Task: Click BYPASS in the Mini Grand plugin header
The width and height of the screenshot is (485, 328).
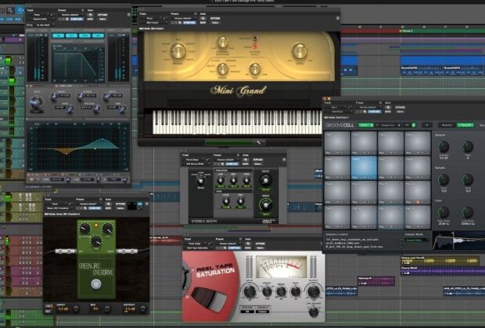Action: coord(215,18)
